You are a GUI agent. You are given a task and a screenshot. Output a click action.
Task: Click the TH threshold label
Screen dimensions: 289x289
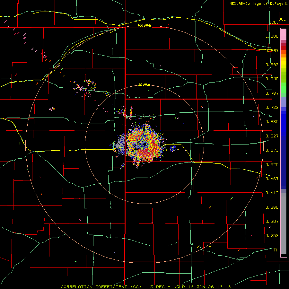click(276, 250)
